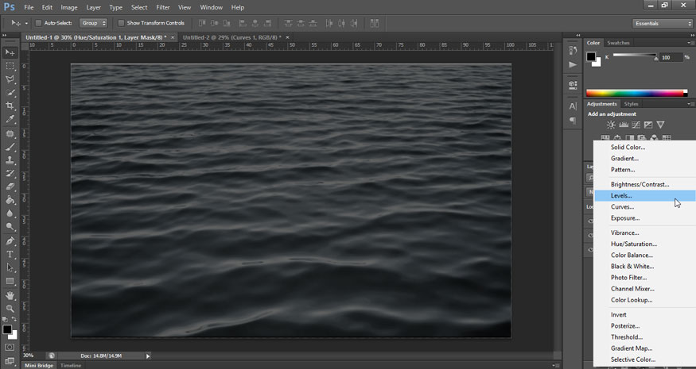Activate the Pen tool
Viewport: 696px width, 369px height.
10,240
